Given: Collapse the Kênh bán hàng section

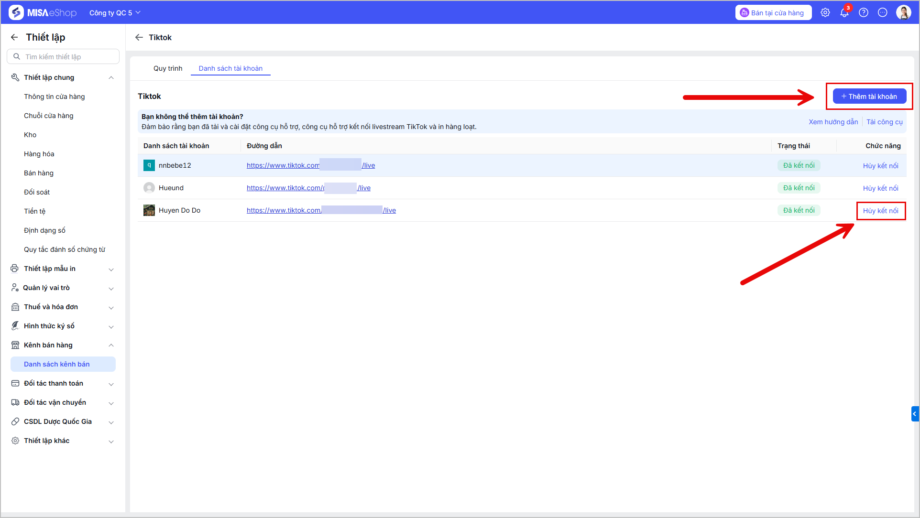Looking at the screenshot, I should click(x=111, y=345).
